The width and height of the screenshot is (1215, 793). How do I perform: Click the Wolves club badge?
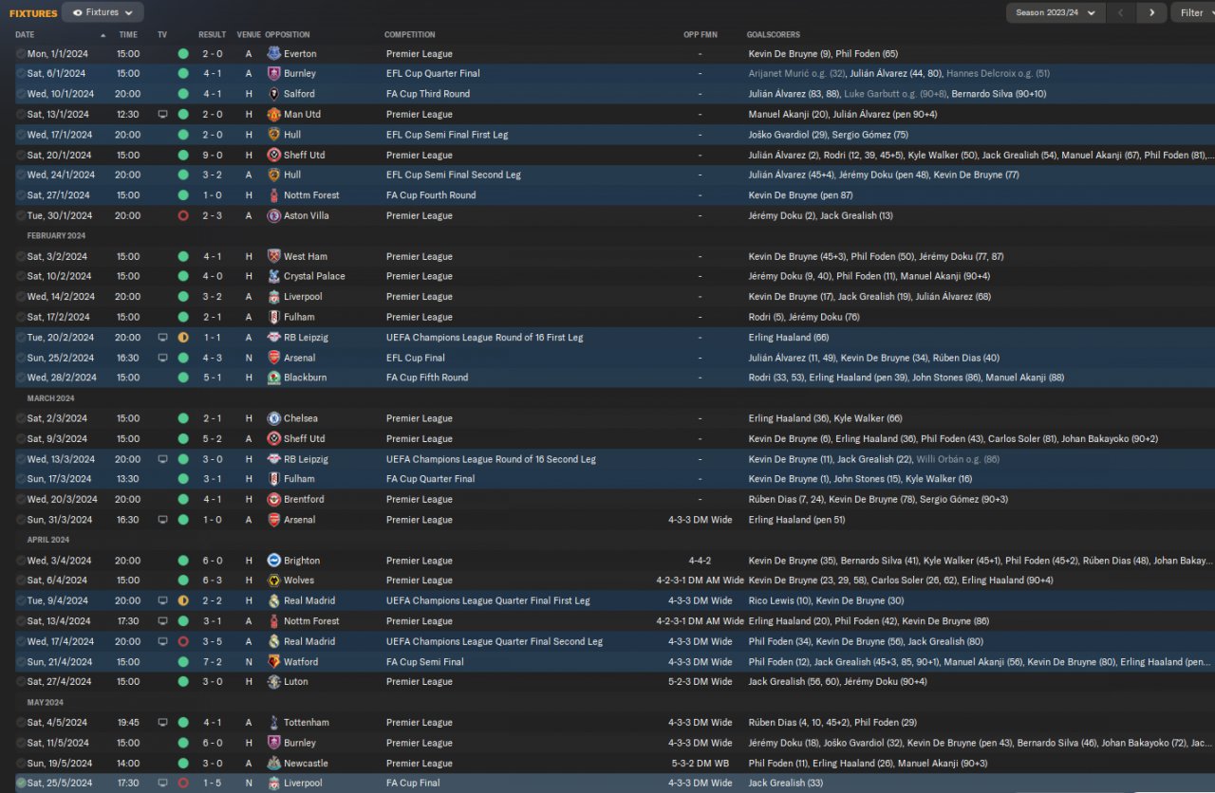274,581
